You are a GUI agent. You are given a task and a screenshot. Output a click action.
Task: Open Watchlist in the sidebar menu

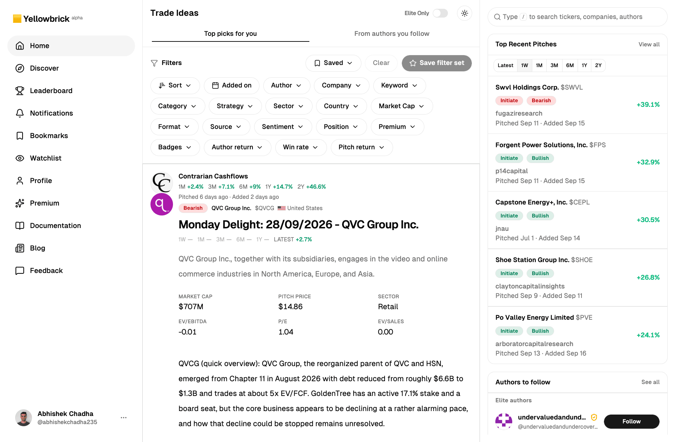tap(71, 158)
